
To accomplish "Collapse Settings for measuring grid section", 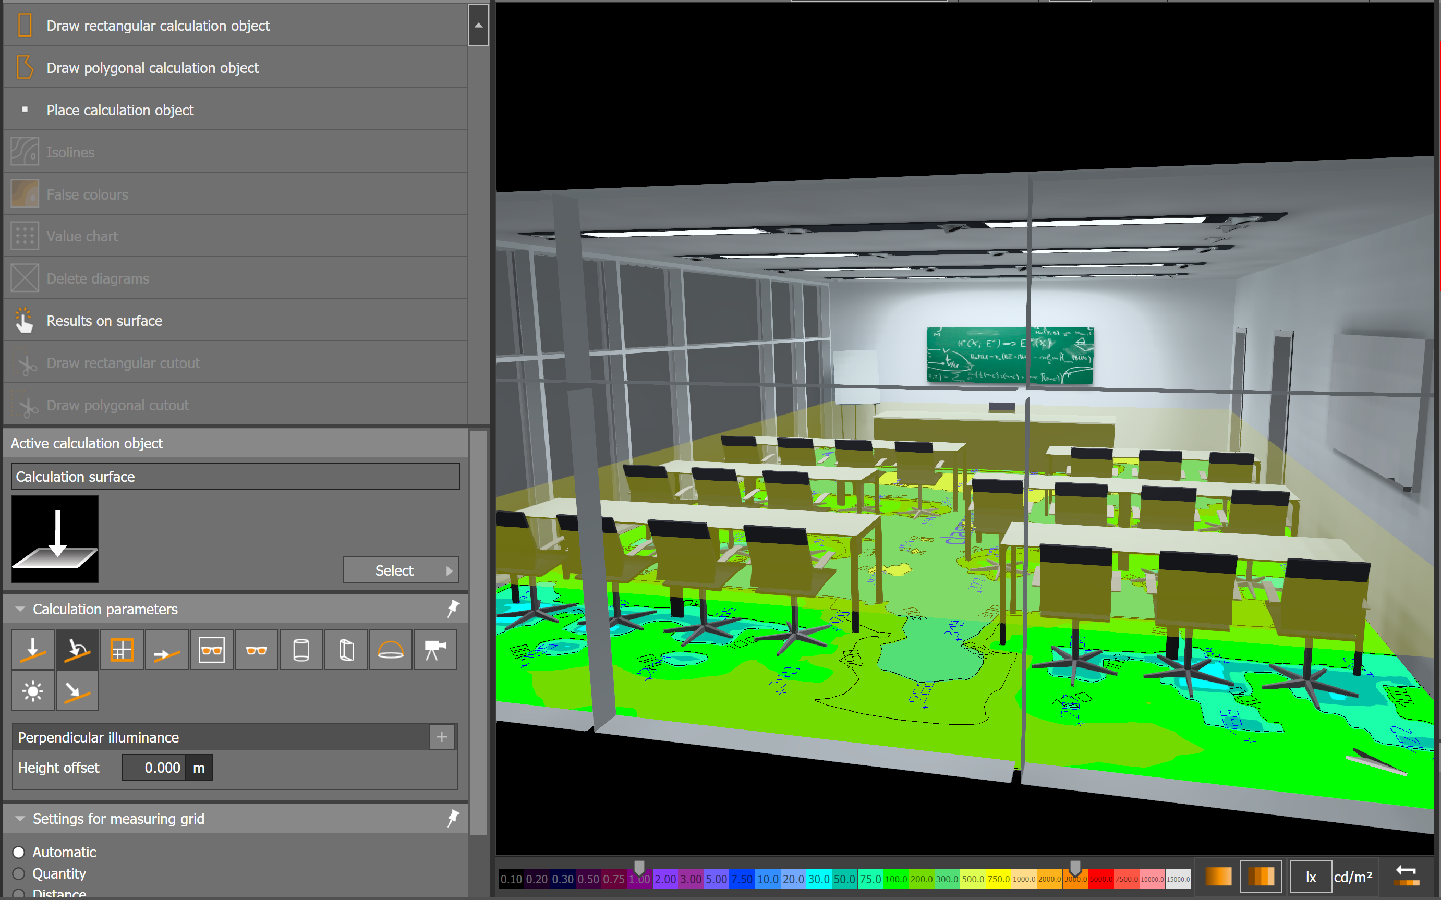I will click(20, 819).
